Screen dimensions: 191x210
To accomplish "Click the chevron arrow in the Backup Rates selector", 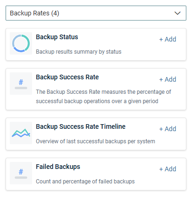I will [x=177, y=13].
